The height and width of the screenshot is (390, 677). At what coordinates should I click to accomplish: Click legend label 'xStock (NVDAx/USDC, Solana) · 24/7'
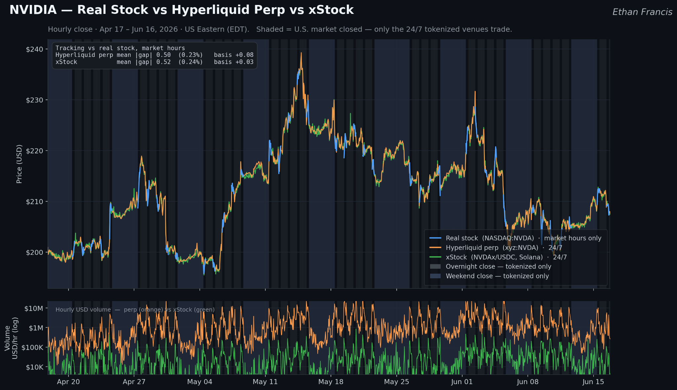506,257
